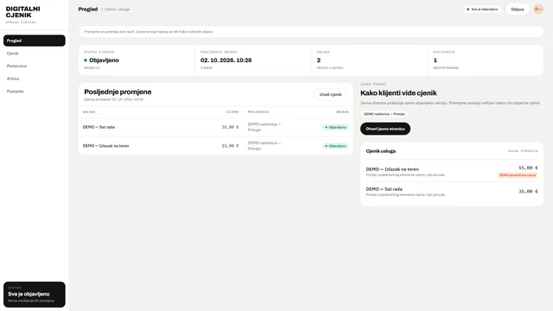Click the 'Javna stranica' label in preview card
Viewport: 553px width, 311px height.
[523, 151]
